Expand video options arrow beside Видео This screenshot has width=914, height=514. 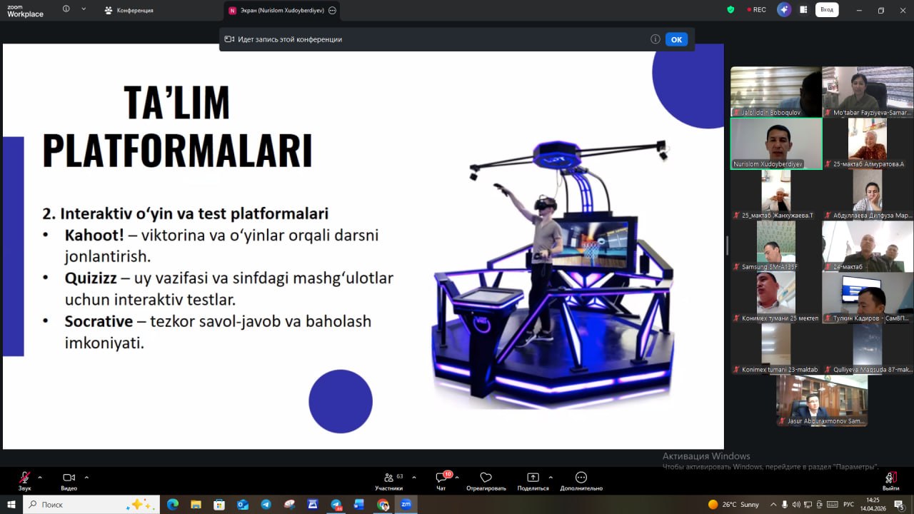[x=86, y=477]
